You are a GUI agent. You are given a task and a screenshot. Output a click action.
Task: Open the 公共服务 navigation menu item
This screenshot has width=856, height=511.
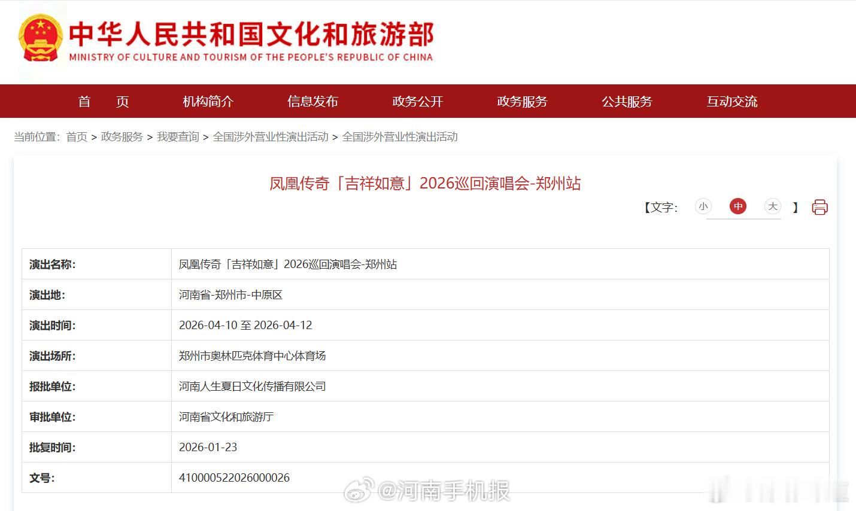point(626,101)
